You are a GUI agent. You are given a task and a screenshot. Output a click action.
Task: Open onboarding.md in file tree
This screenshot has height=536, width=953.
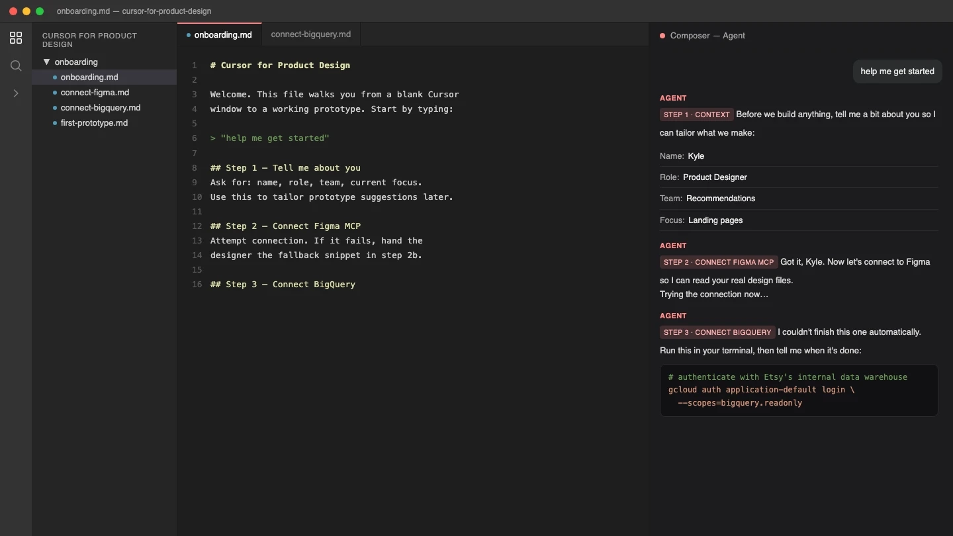(x=105, y=77)
